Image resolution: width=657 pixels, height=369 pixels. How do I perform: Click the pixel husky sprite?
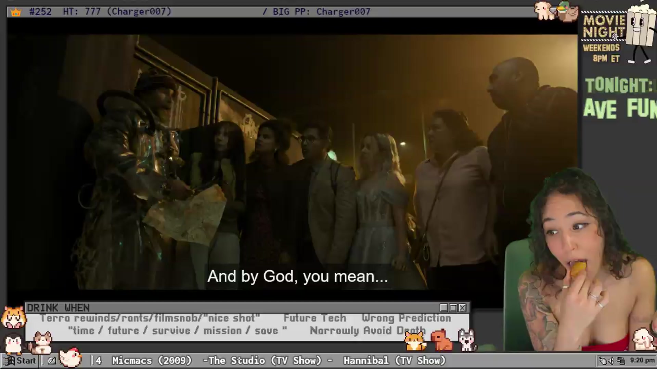click(x=467, y=340)
